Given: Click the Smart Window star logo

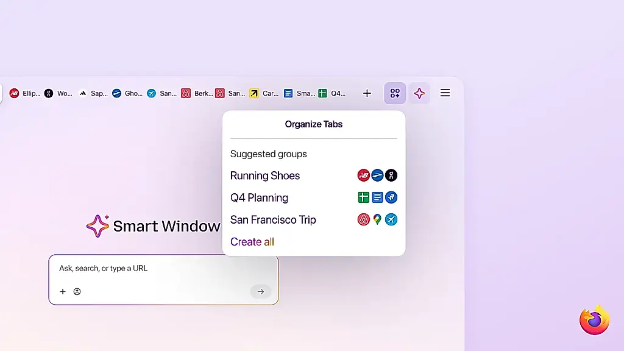Looking at the screenshot, I should (x=98, y=226).
